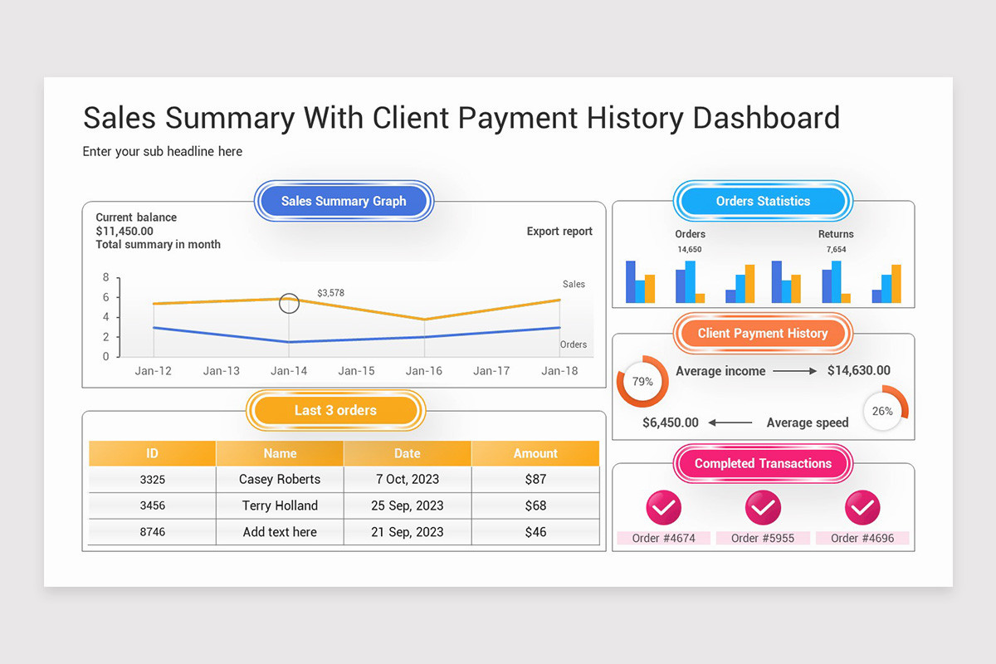Select the Completed Transactions header pill

[763, 464]
